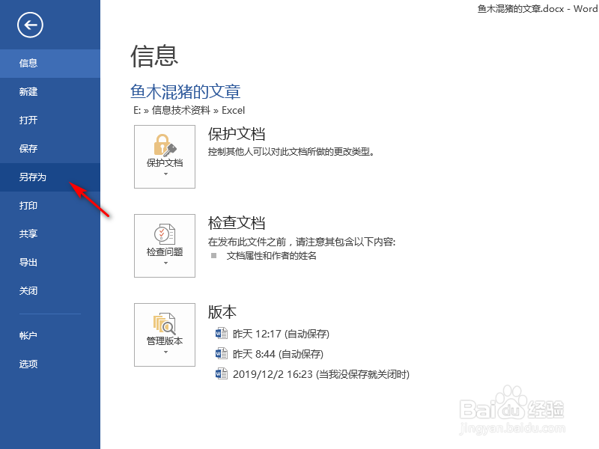599x449 pixels.
Task: Open the 新建 section
Action: click(28, 91)
